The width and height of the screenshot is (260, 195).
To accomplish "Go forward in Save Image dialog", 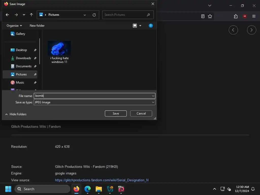I will point(16,15).
